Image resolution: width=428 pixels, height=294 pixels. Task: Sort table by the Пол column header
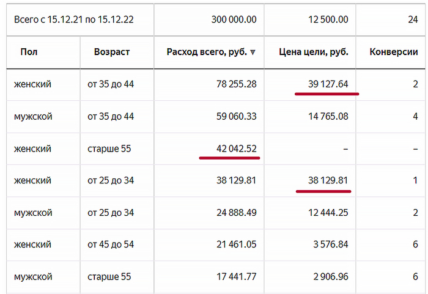pos(29,52)
